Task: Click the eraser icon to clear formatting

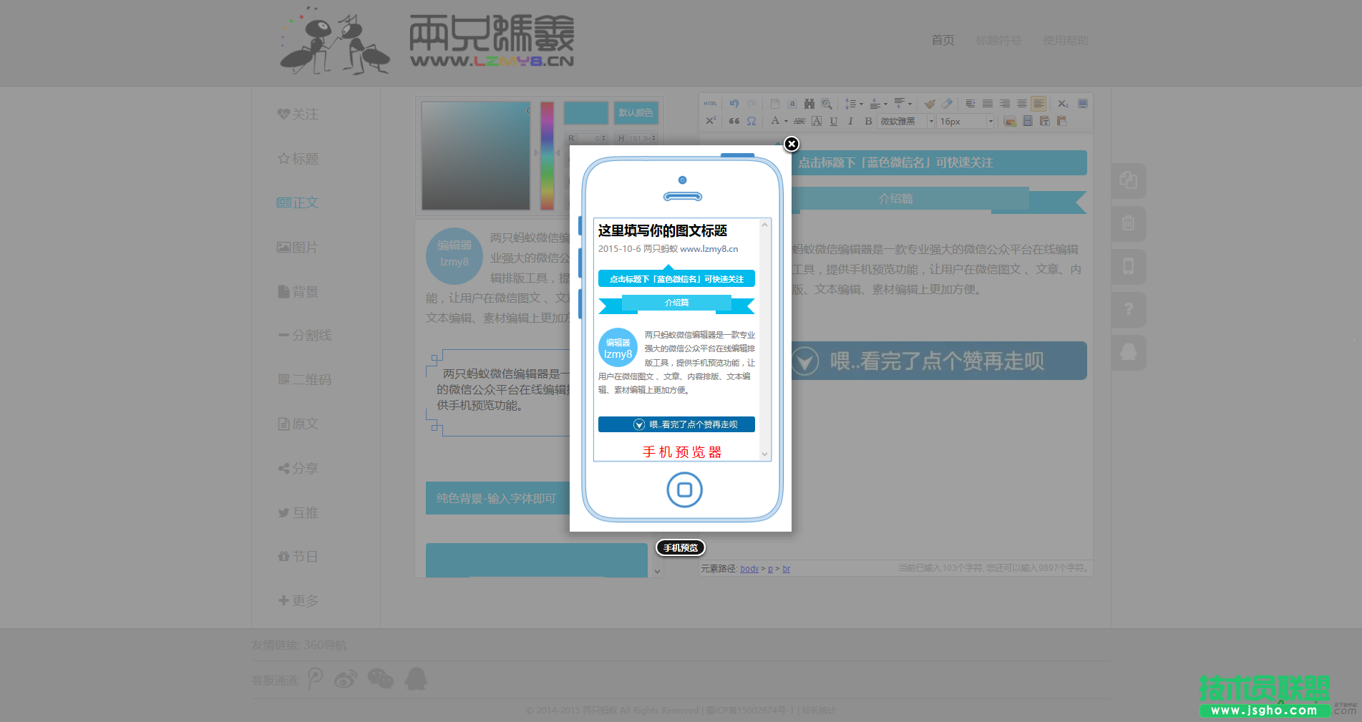Action: click(x=948, y=104)
